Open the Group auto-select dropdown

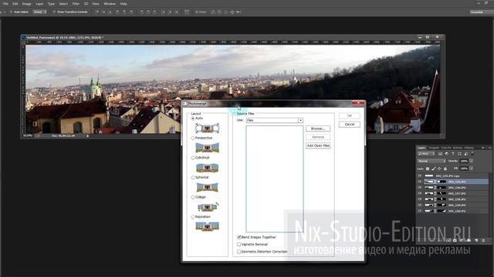(x=39, y=12)
